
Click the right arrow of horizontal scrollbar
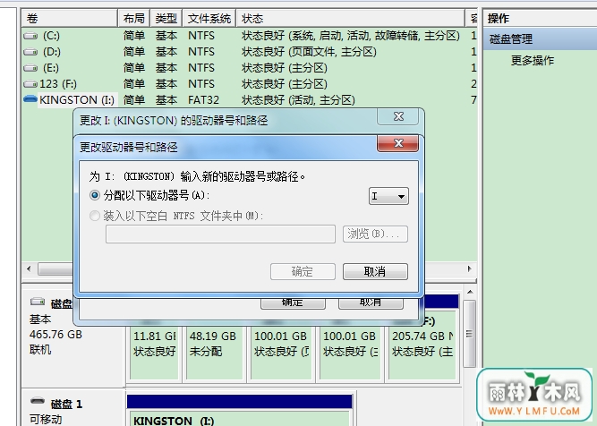point(469,268)
